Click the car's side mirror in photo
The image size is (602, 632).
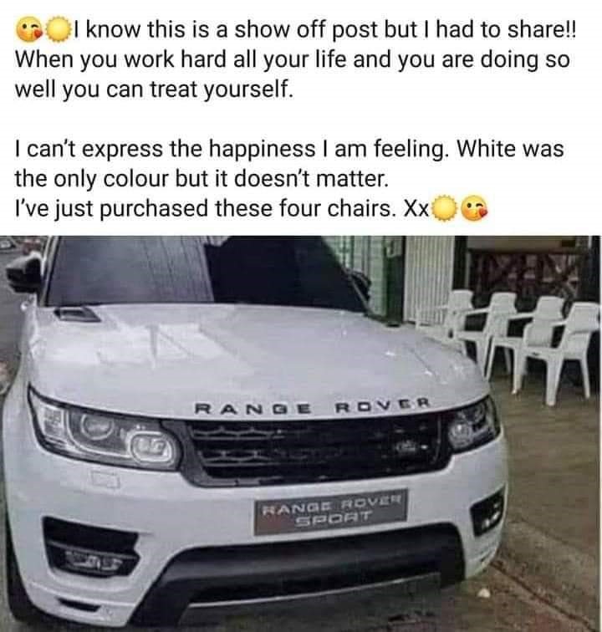(x=24, y=273)
